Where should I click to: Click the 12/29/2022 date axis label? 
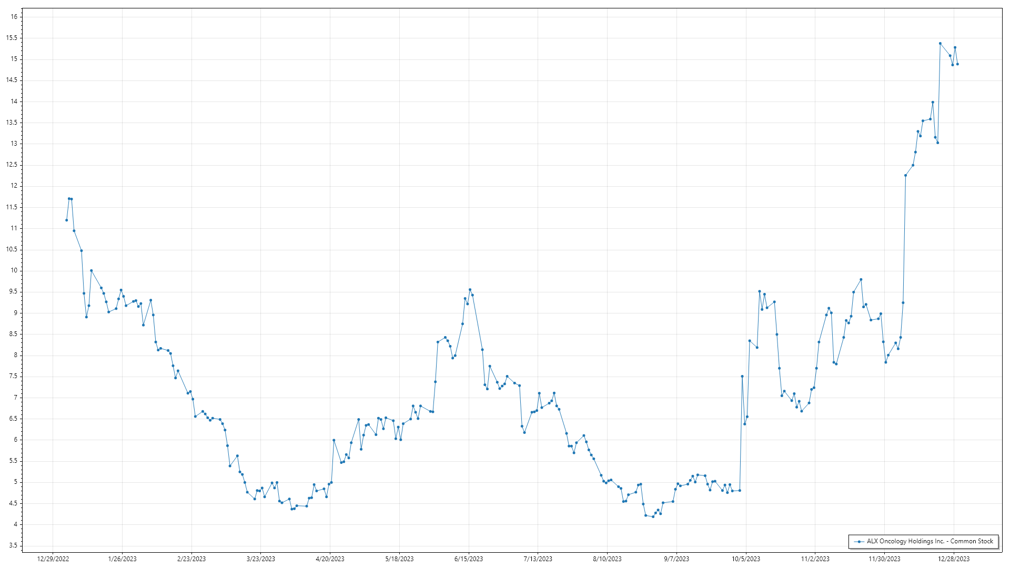tap(53, 559)
